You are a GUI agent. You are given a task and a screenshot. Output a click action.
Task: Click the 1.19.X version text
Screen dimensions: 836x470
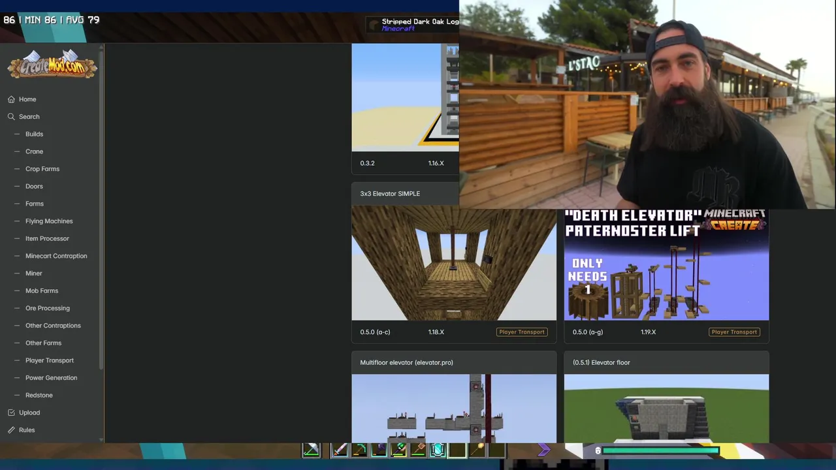coord(648,332)
